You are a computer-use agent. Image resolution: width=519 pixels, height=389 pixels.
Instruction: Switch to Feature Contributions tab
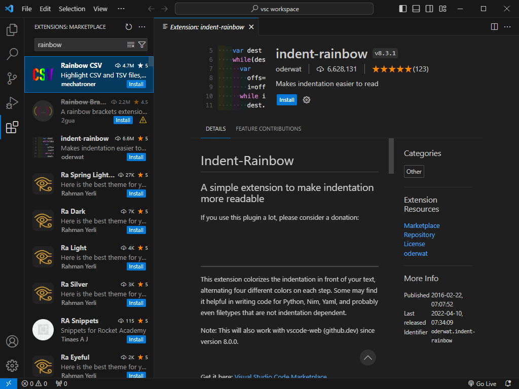pyautogui.click(x=269, y=129)
